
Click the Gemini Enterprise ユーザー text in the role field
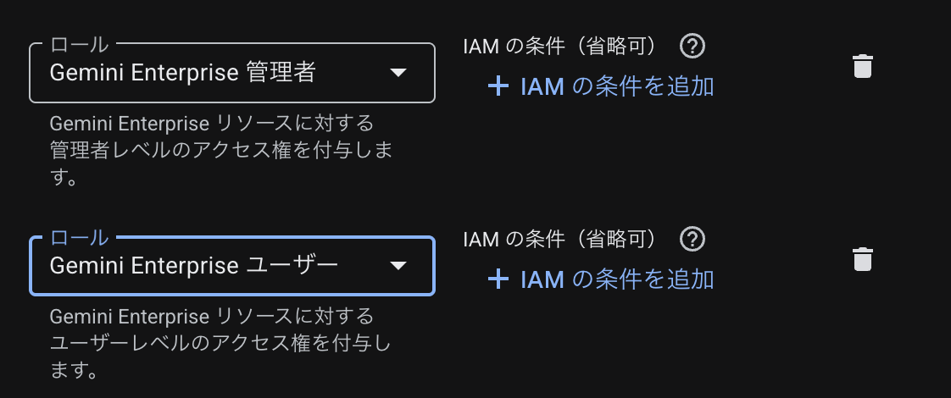(194, 265)
